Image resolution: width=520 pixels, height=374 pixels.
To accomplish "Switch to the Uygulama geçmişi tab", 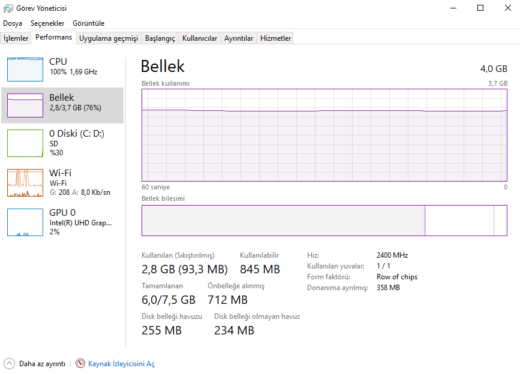I will (109, 38).
